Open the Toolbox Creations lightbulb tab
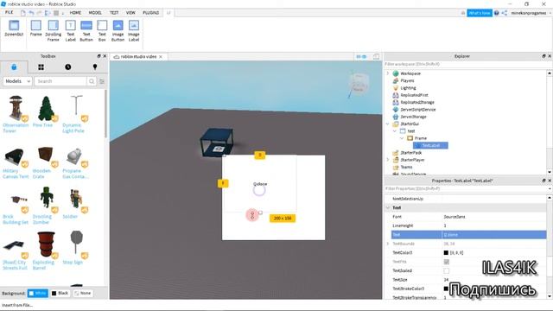Image resolution: width=553 pixels, height=311 pixels. (x=94, y=67)
